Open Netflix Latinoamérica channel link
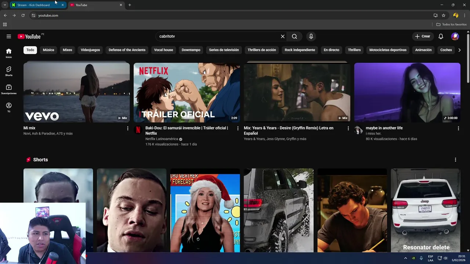 point(162,139)
